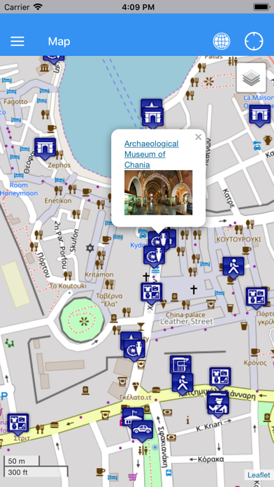Select arch marker at harbor above popup
Viewport: 274px width, 487px height.
click(152, 118)
